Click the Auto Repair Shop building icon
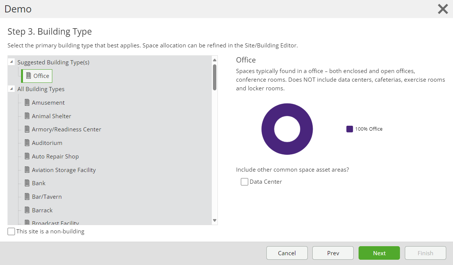This screenshot has height=265, width=453. pyautogui.click(x=27, y=156)
